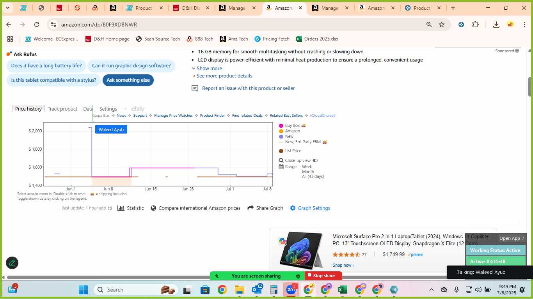The height and width of the screenshot is (299, 533).
Task: Open Related Best Sellers link
Action: (x=286, y=116)
